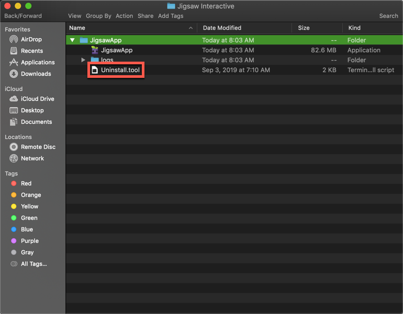This screenshot has width=403, height=314.
Task: Expand the logs folder disclosure triangle
Action: tap(83, 60)
